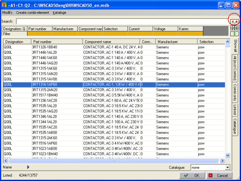This screenshot has height=181, width=241.
Task: Select part number 3RT1535-1AL20
Action: (x=44, y=106)
